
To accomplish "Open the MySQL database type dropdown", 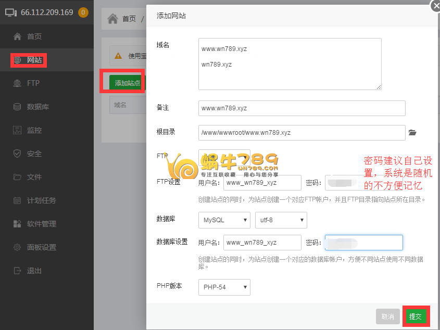I will tap(224, 220).
